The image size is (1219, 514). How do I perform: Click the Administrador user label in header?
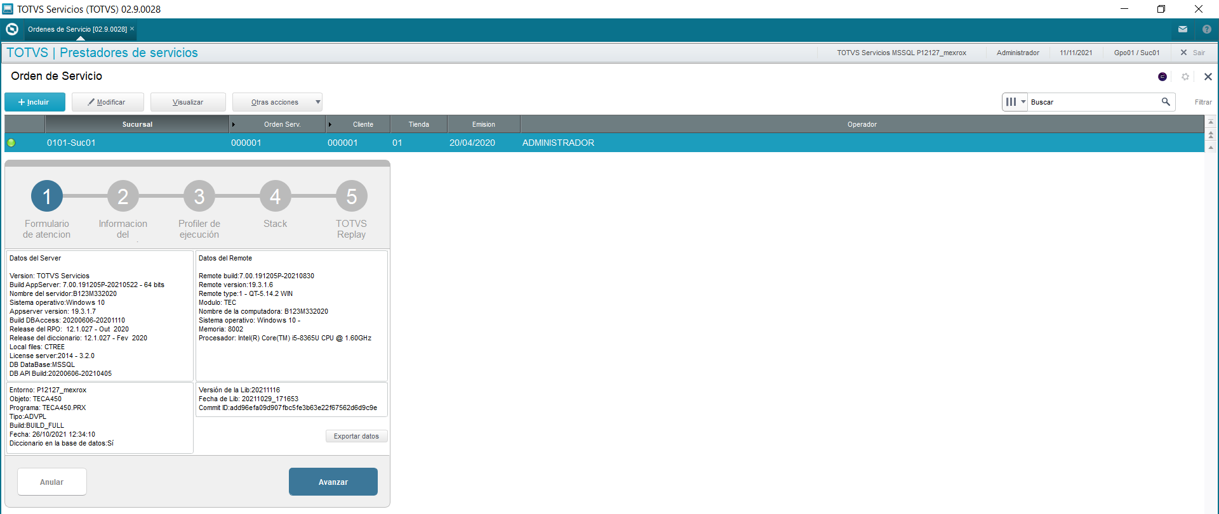(1018, 53)
